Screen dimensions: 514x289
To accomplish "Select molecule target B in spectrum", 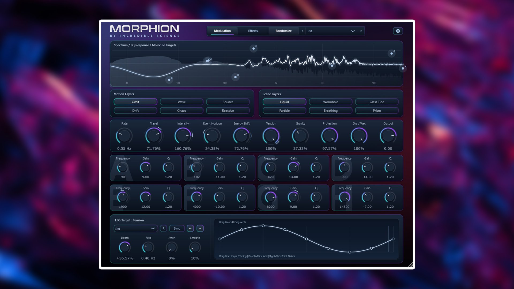I will click(x=169, y=80).
